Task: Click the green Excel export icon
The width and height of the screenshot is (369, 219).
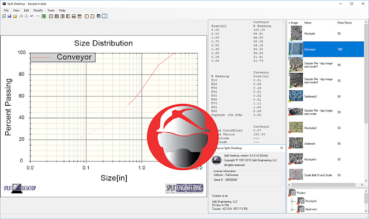Action: pos(44,16)
